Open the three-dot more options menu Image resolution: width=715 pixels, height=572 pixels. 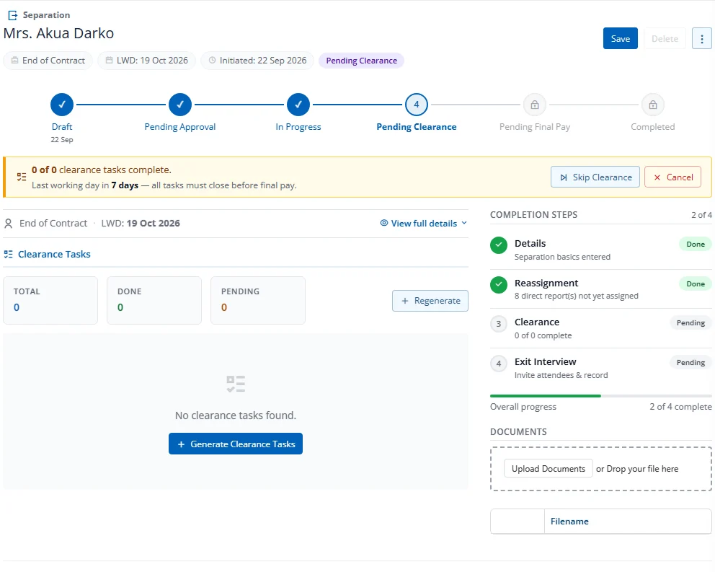(702, 38)
